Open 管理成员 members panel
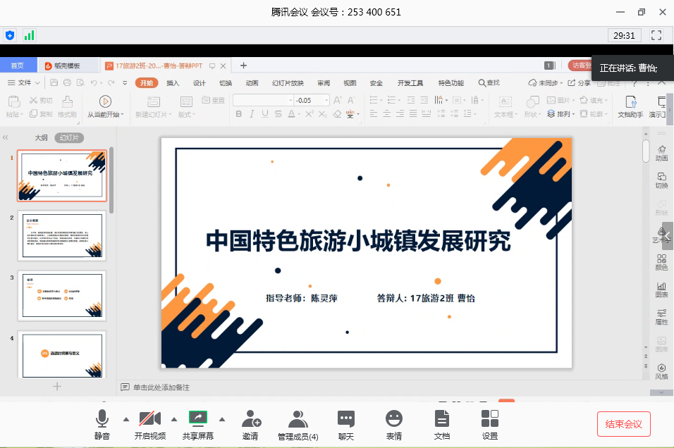Image resolution: width=674 pixels, height=448 pixels. point(298,419)
